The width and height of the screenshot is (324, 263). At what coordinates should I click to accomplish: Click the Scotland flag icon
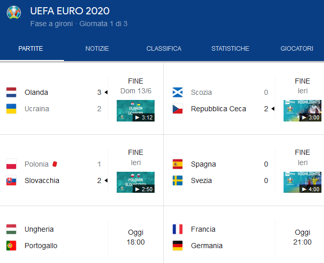pyautogui.click(x=178, y=92)
